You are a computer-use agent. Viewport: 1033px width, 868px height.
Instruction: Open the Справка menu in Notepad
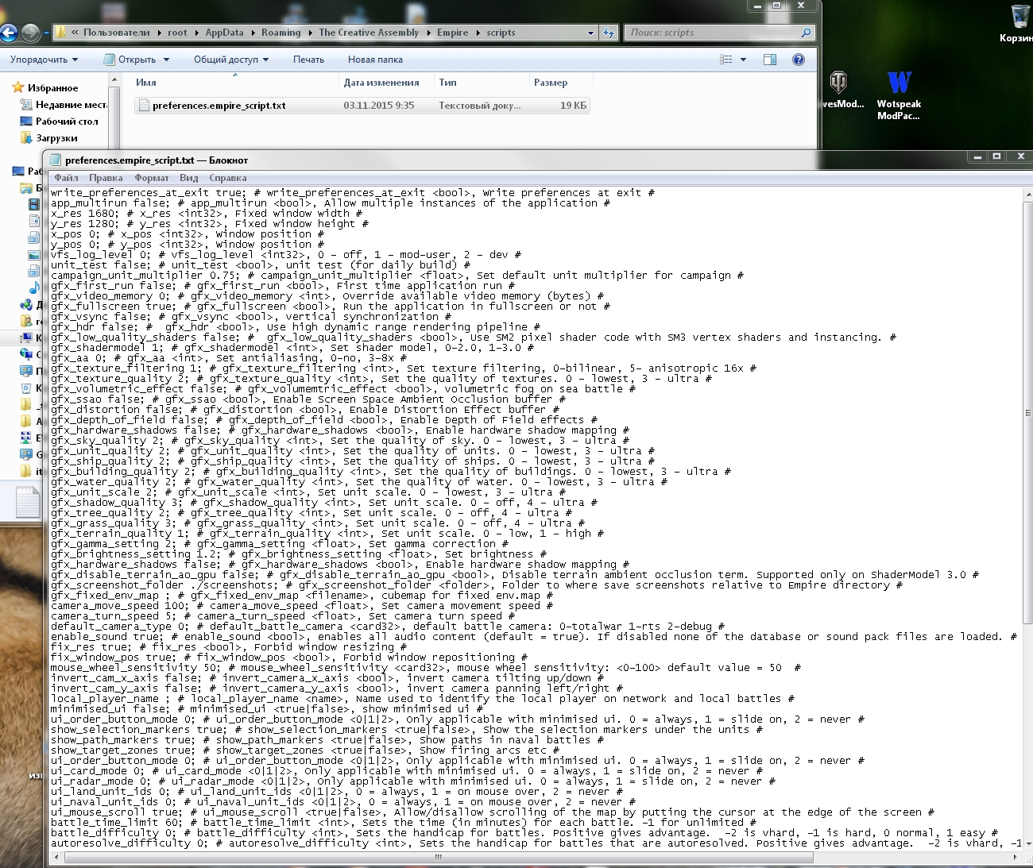(227, 178)
